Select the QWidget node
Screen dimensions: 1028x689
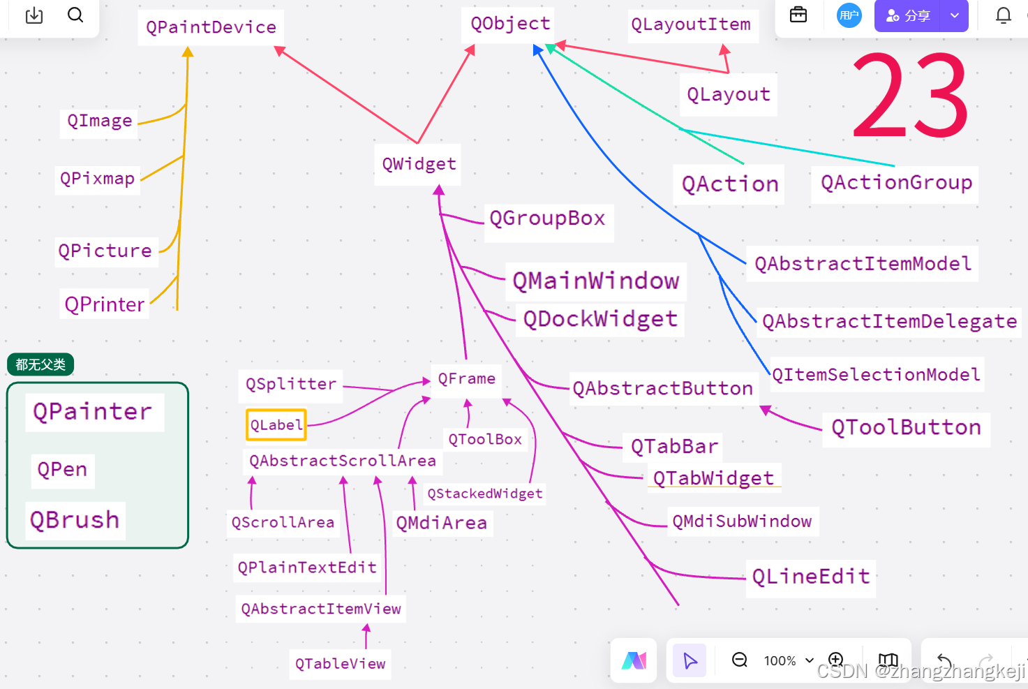[x=418, y=164]
